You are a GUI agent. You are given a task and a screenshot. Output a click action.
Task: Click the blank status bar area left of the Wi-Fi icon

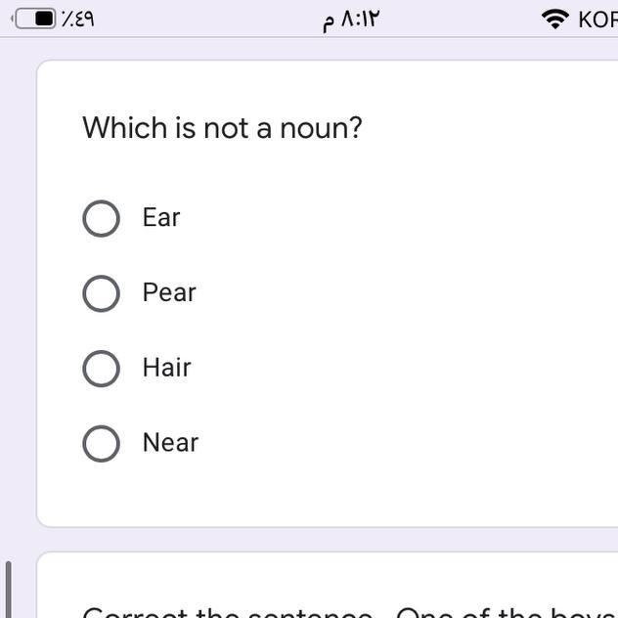(460, 20)
